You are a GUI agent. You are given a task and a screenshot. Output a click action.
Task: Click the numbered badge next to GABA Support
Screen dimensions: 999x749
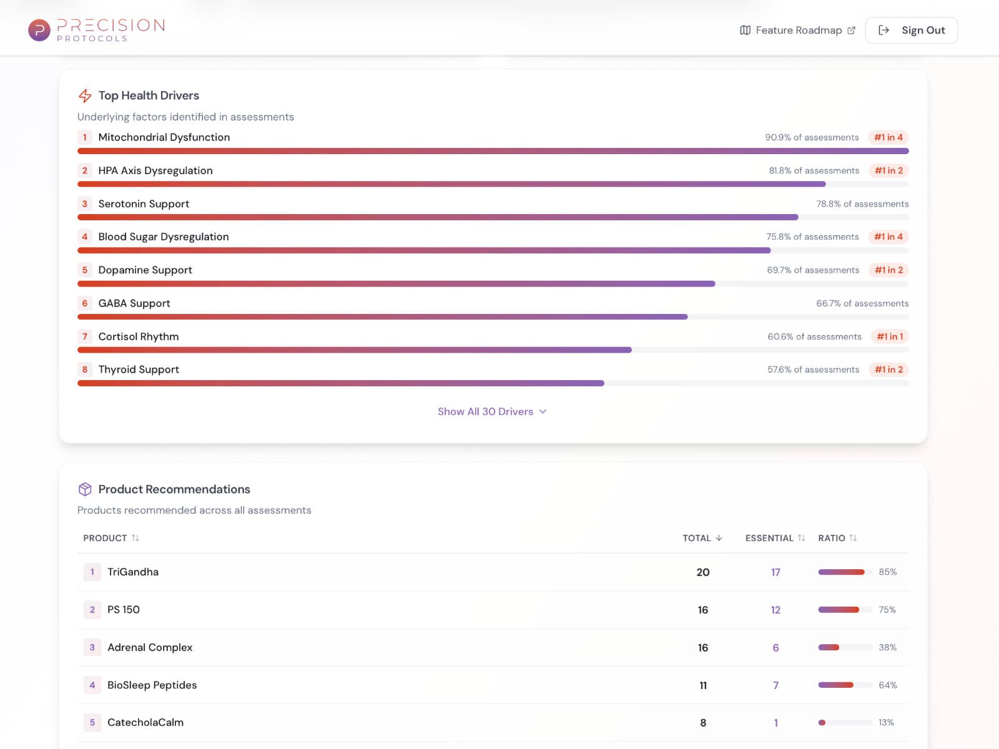84,303
